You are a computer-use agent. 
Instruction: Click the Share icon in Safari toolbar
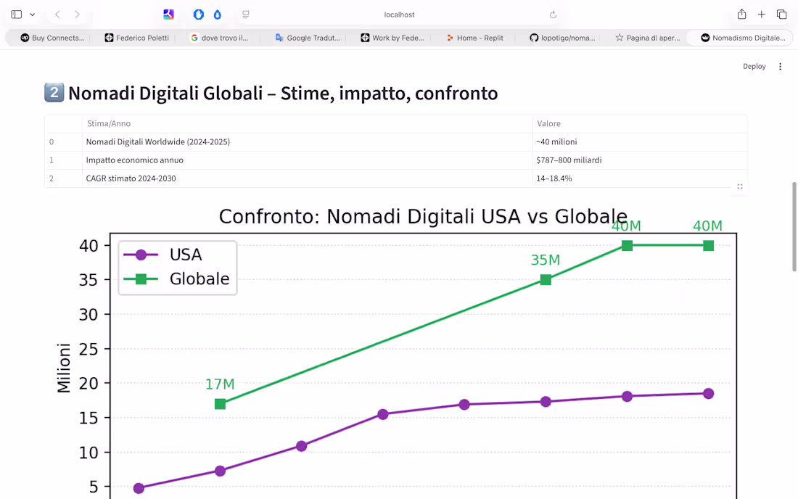(741, 14)
